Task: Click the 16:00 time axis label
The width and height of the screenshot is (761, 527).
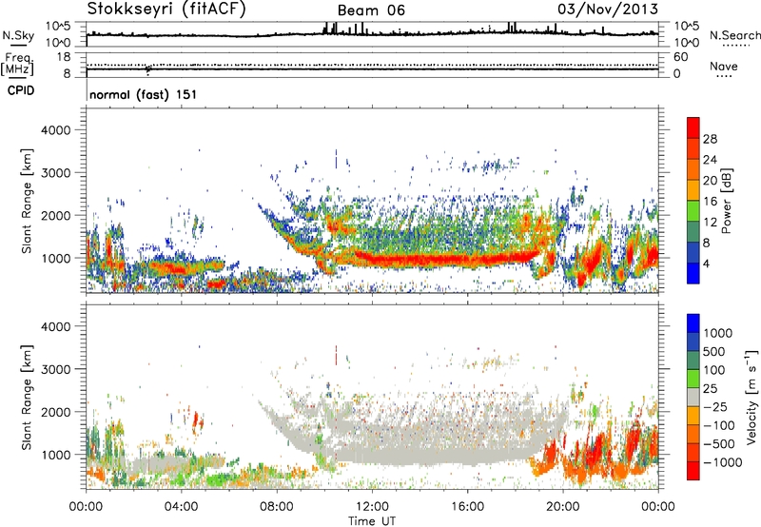Action: pyautogui.click(x=467, y=507)
